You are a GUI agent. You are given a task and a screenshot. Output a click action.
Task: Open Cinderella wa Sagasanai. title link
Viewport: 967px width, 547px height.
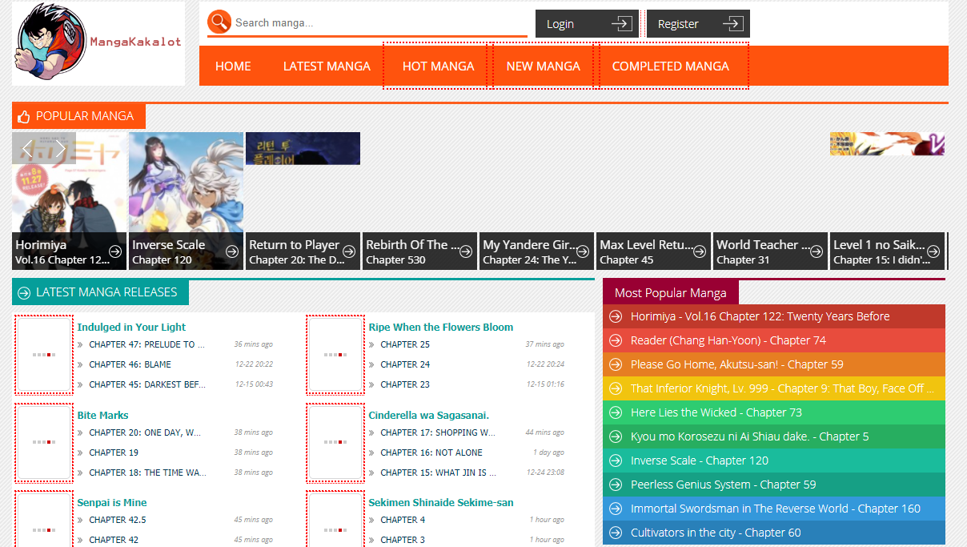pos(428,415)
